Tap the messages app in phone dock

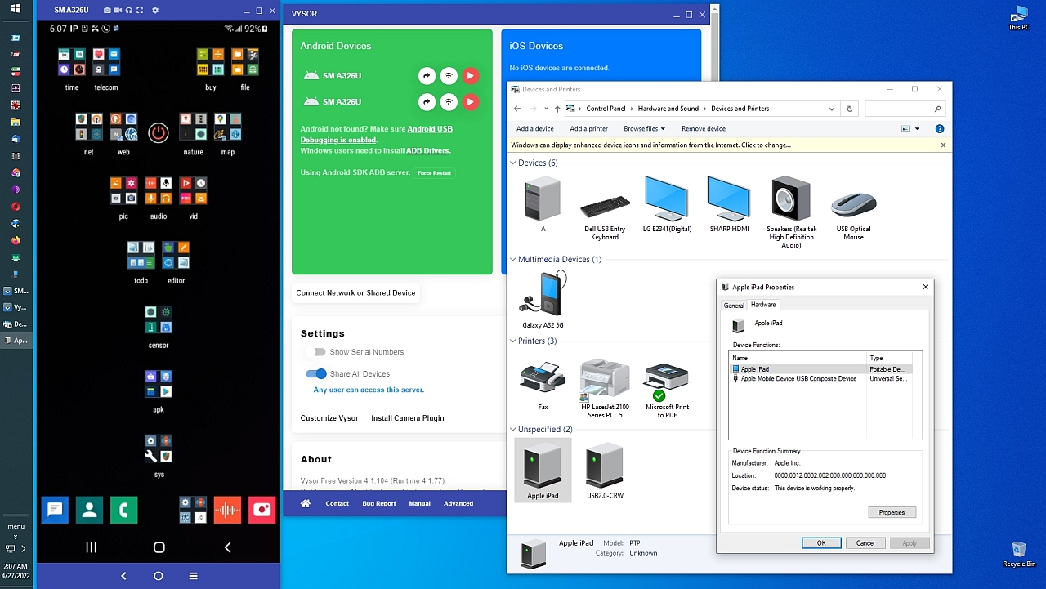coord(55,510)
